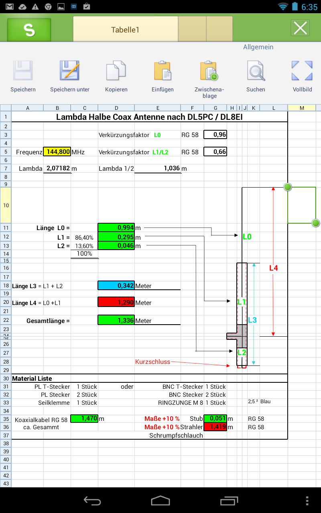The image size is (321, 513).
Task: Select the Kurzschluss label in the diagram
Action: [152, 362]
